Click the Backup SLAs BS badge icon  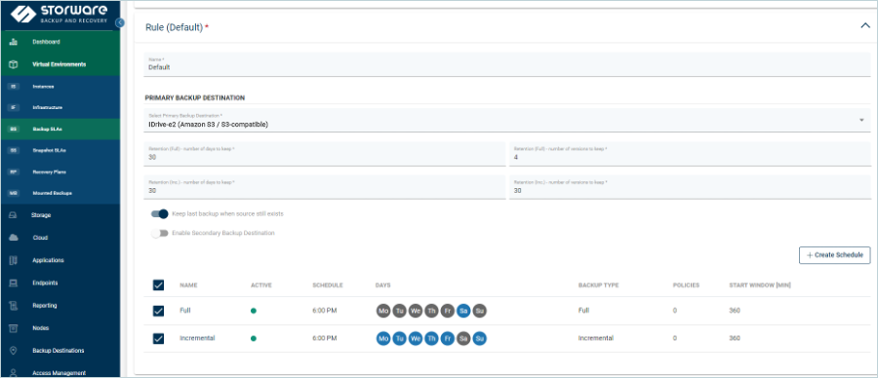pos(14,130)
